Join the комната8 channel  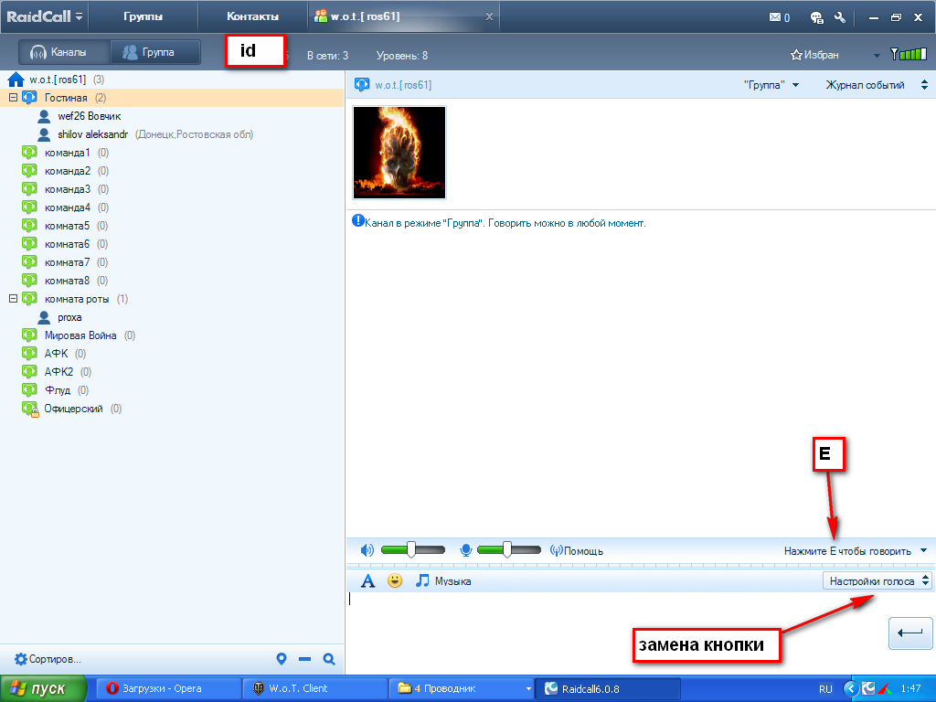pyautogui.click(x=67, y=281)
